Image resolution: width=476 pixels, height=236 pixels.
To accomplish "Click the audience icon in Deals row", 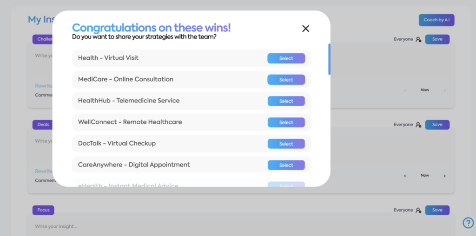I will point(419,125).
